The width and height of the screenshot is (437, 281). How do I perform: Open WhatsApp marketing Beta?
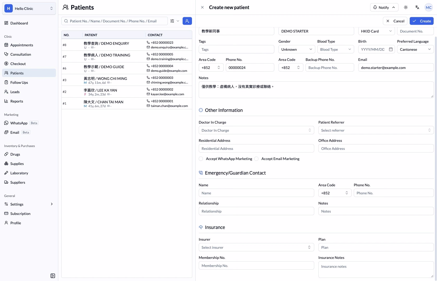click(29, 123)
